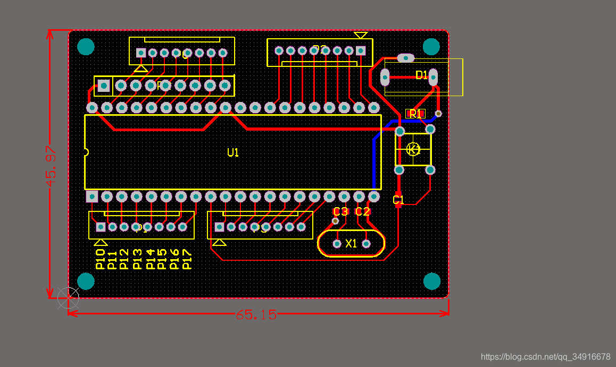Click the push-button symbol inside the switch outline
Viewport: 616px width, 367px height.
pyautogui.click(x=413, y=149)
